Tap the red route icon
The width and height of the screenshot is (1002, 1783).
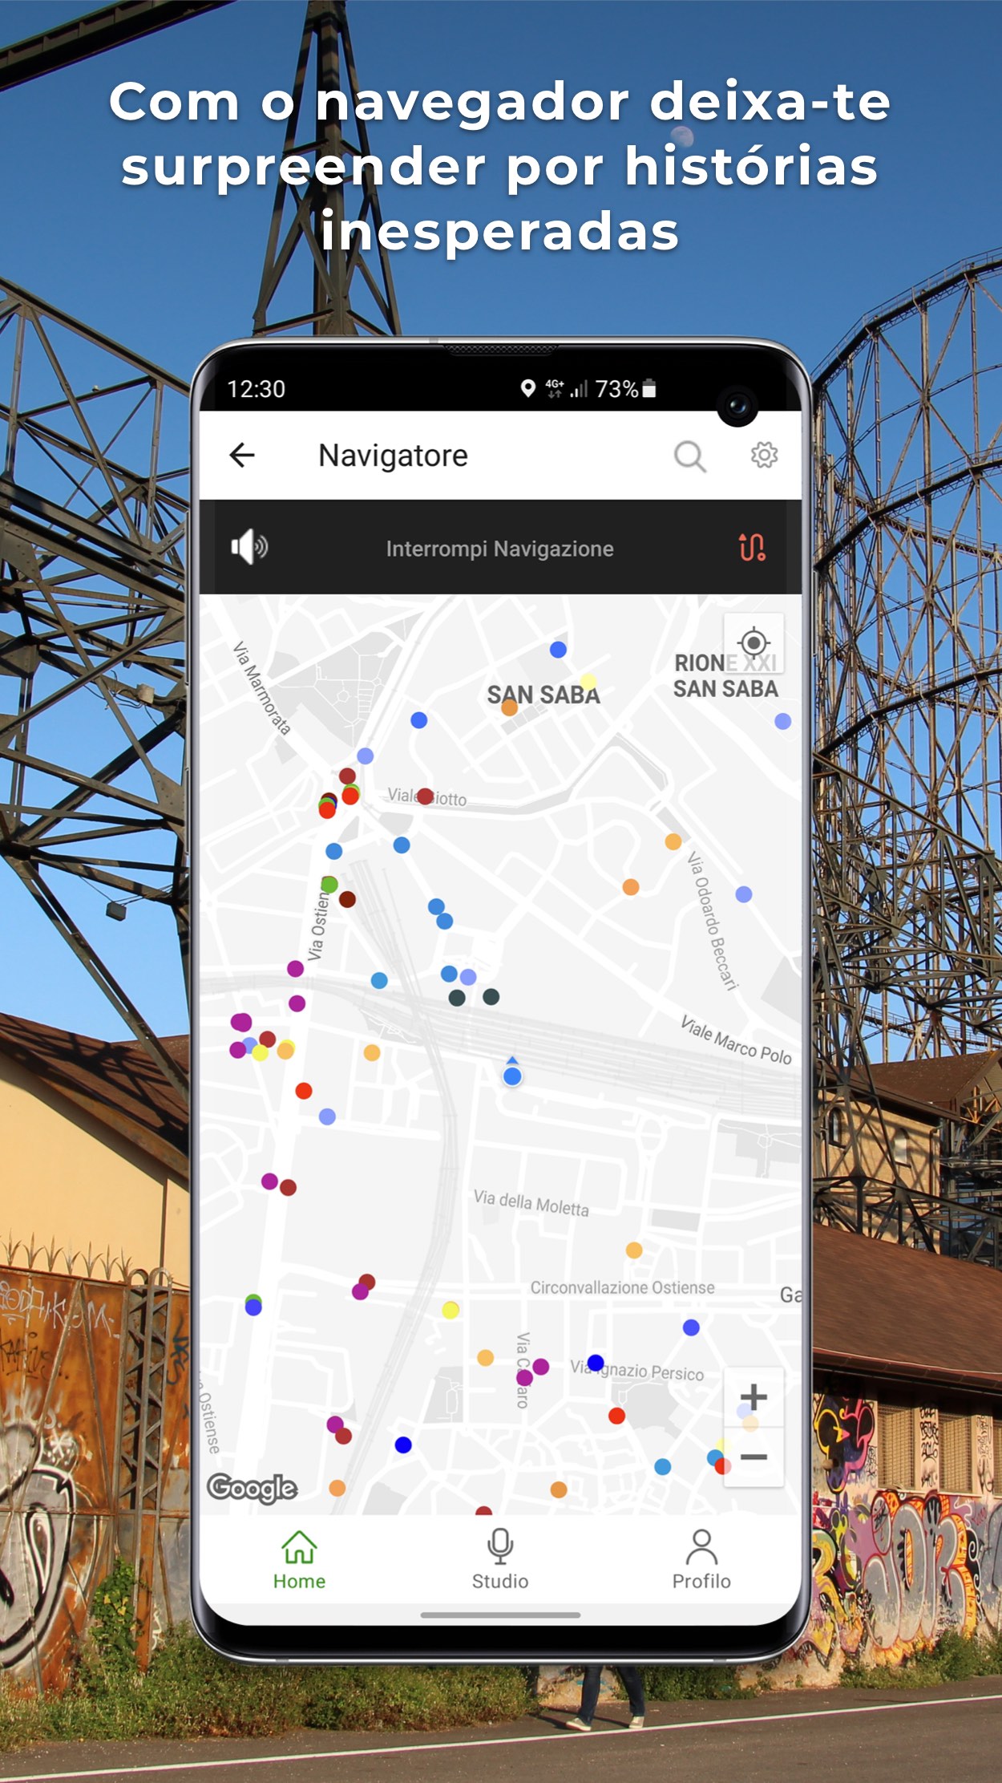(x=752, y=548)
